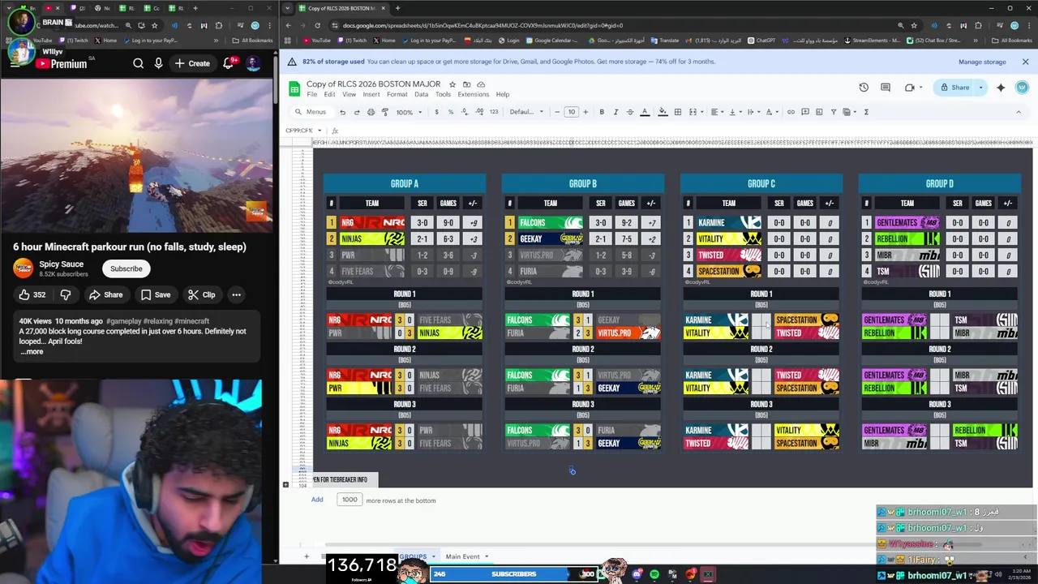Open the Gemini sparkle assistant
This screenshot has width=1038, height=584.
(1001, 88)
